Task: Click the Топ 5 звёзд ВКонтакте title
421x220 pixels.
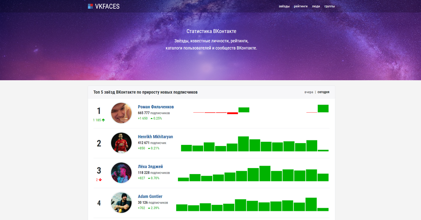Action: tap(146, 92)
